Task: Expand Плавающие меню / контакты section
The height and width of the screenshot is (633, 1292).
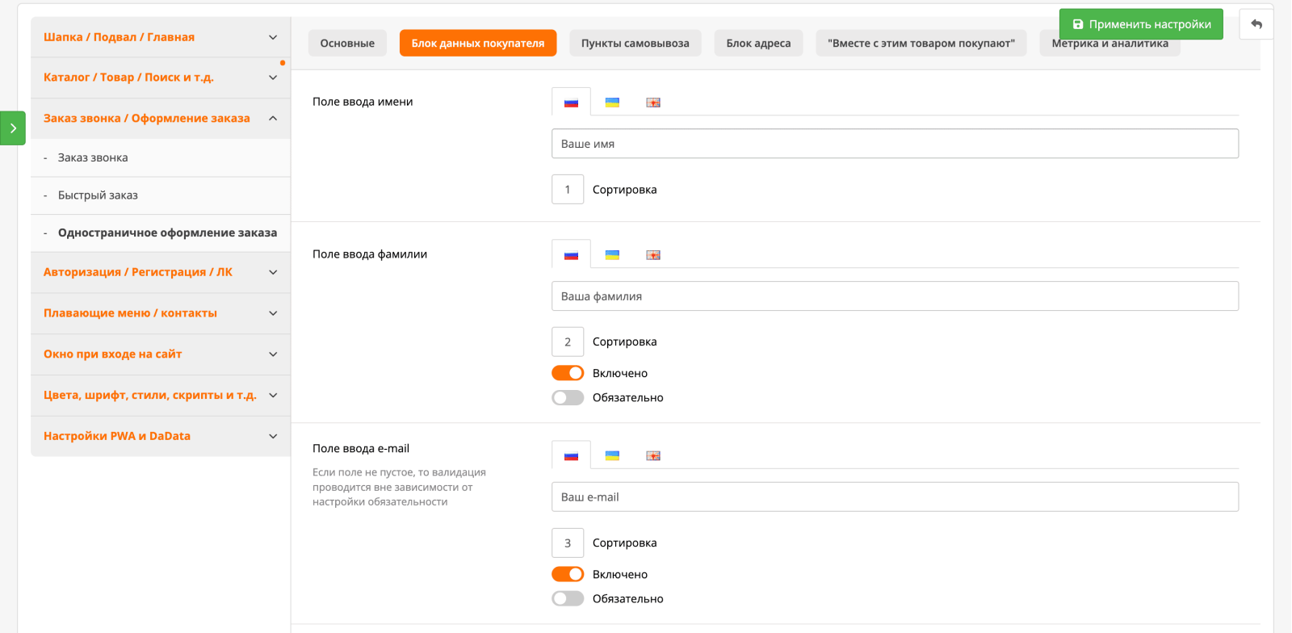Action: point(161,313)
